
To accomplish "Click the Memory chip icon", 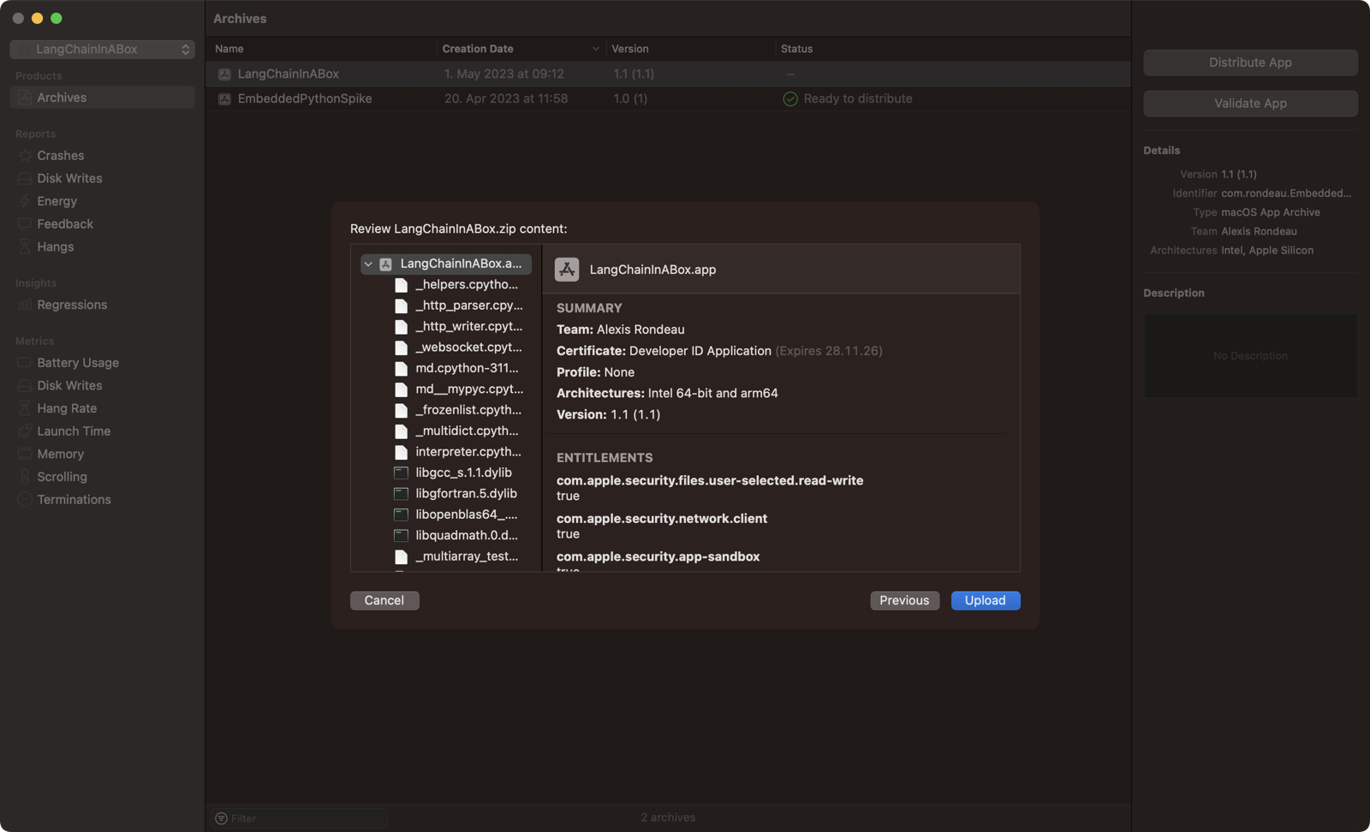I will click(25, 454).
